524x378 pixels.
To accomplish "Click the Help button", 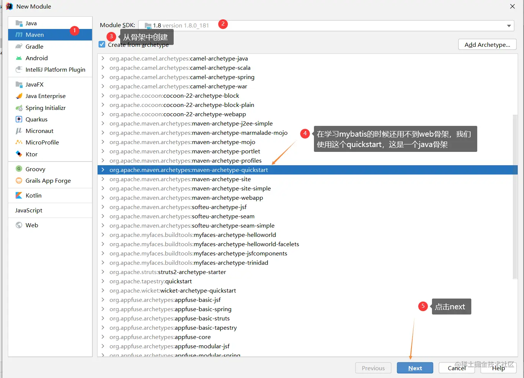I will (498, 368).
